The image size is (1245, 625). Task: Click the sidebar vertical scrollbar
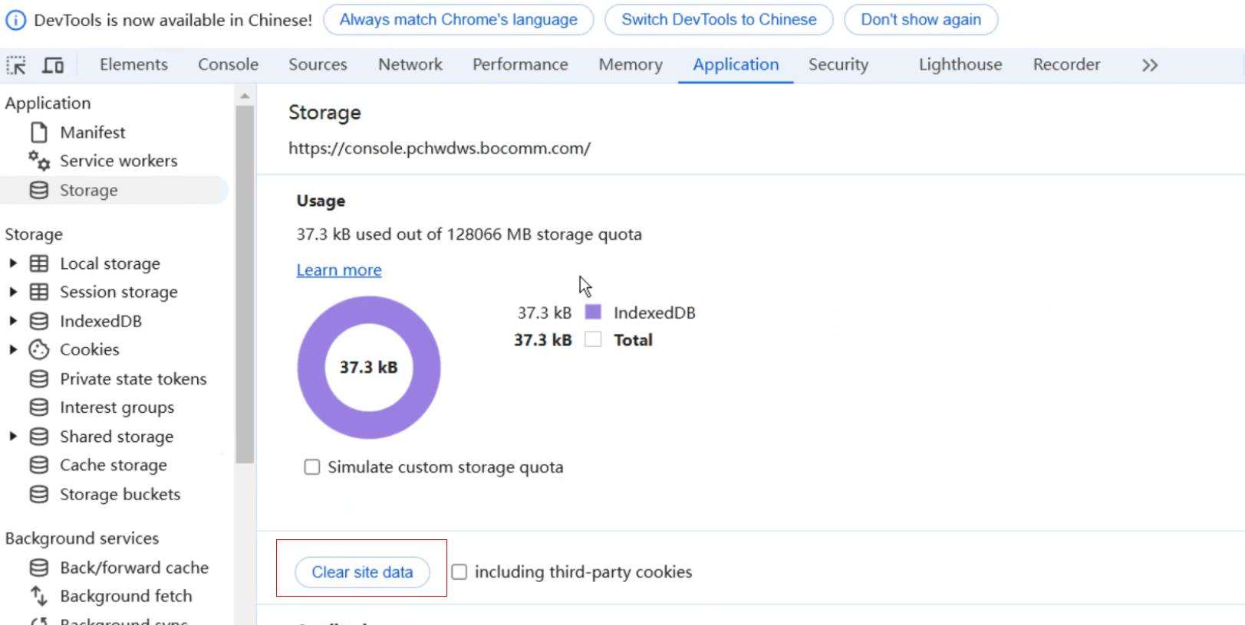tap(245, 283)
